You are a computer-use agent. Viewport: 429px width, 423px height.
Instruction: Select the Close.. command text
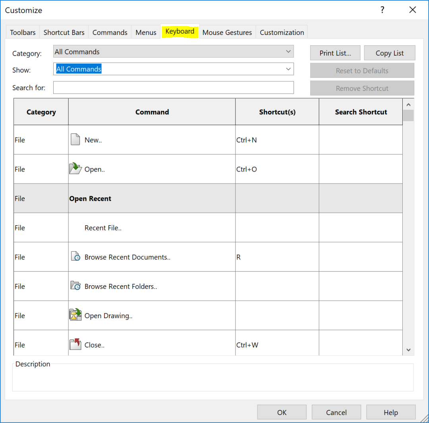click(x=95, y=345)
